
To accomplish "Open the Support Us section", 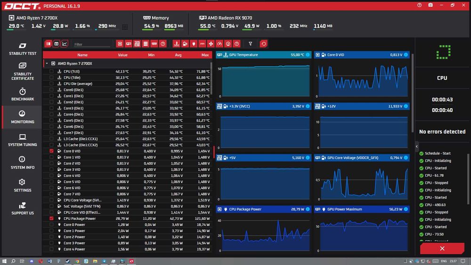I will point(23,208).
